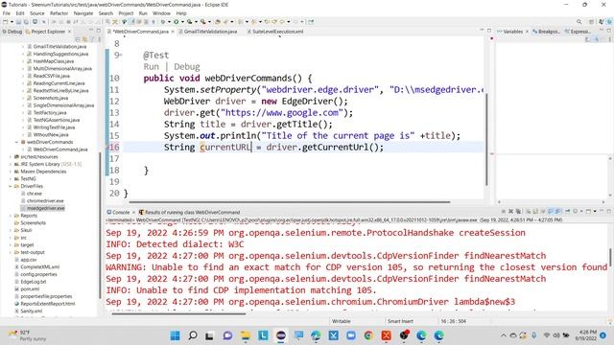Open the Refactor menu

pos(59,13)
